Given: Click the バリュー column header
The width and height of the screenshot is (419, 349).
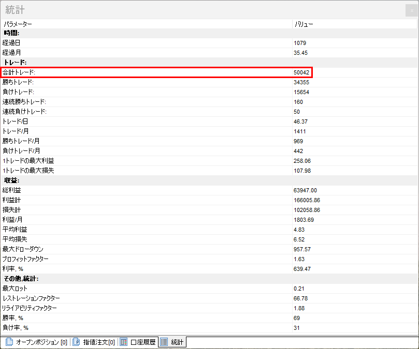Looking at the screenshot, I should coord(304,24).
